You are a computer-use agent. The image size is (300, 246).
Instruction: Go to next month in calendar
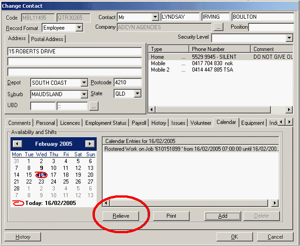point(90,144)
